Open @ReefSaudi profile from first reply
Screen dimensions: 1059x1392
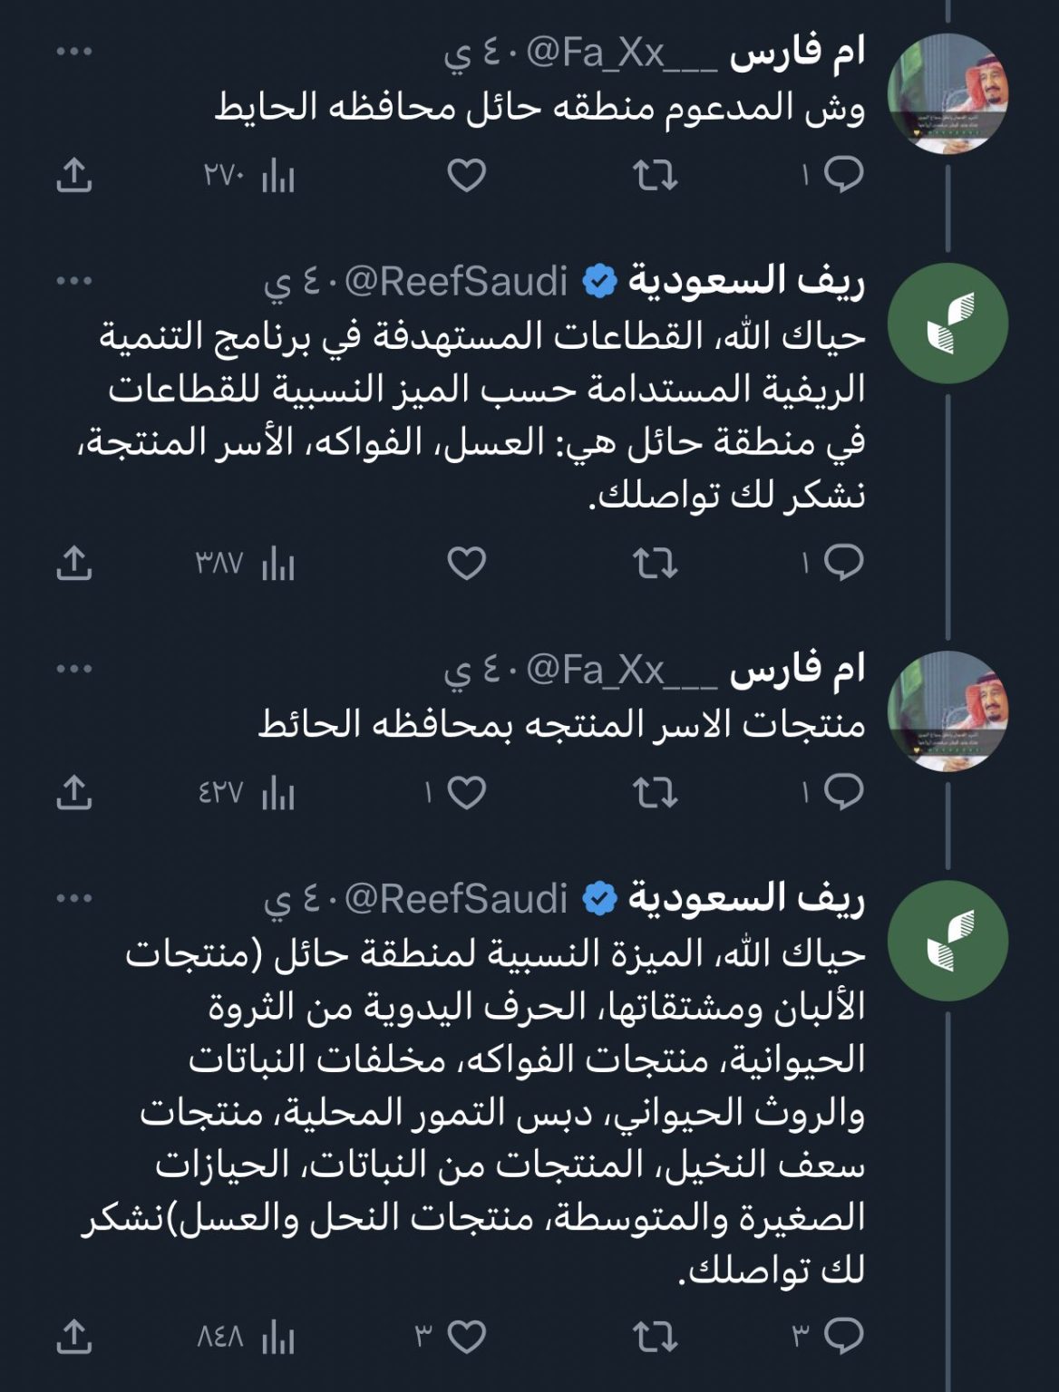[456, 282]
